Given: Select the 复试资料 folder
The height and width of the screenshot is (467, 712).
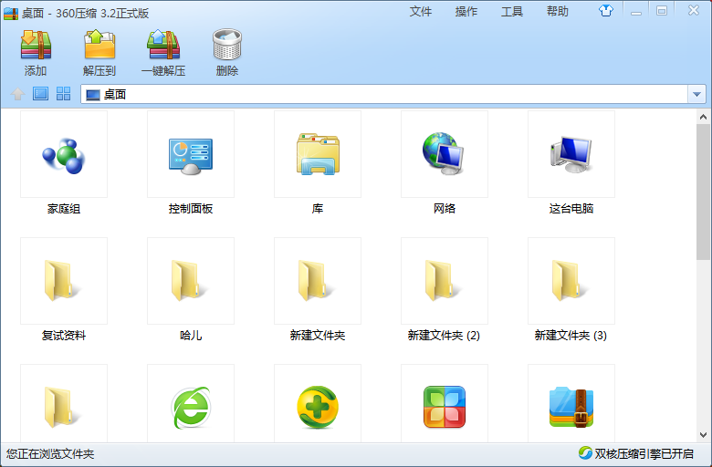Looking at the screenshot, I should pyautogui.click(x=64, y=281).
